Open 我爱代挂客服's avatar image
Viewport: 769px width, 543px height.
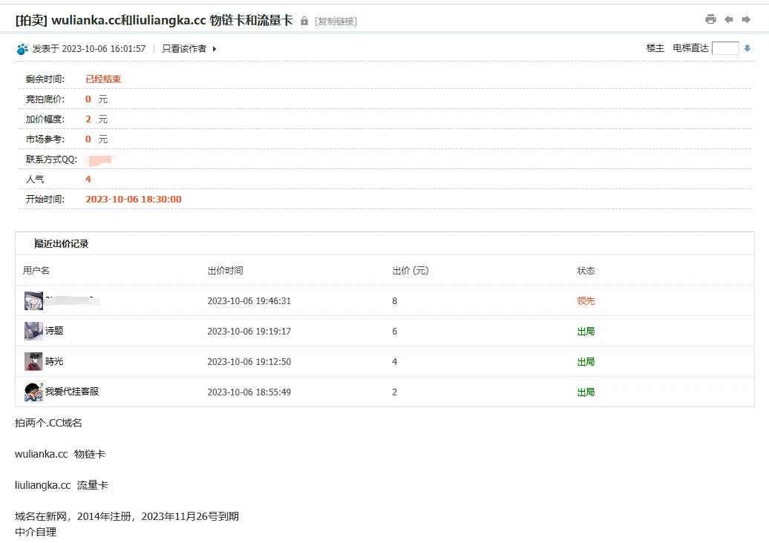[x=33, y=392]
